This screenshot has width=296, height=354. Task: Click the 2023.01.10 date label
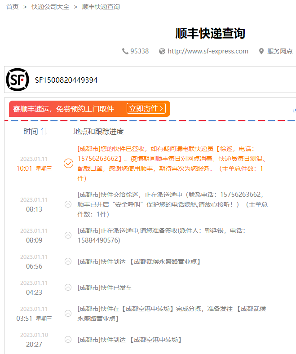tap(34, 335)
